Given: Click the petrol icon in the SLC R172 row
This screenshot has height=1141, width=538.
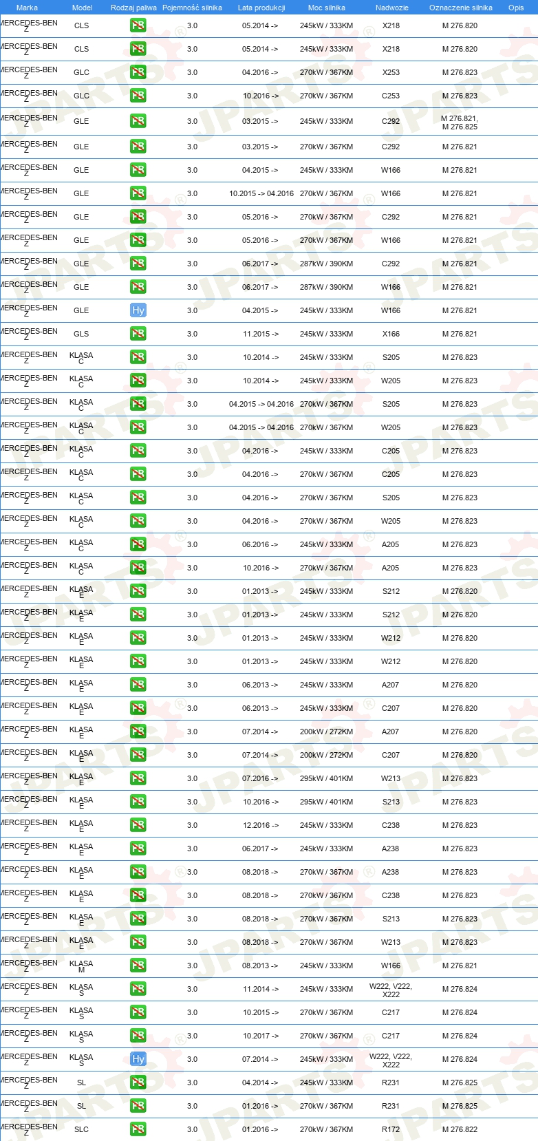Looking at the screenshot, I should click(x=138, y=1129).
